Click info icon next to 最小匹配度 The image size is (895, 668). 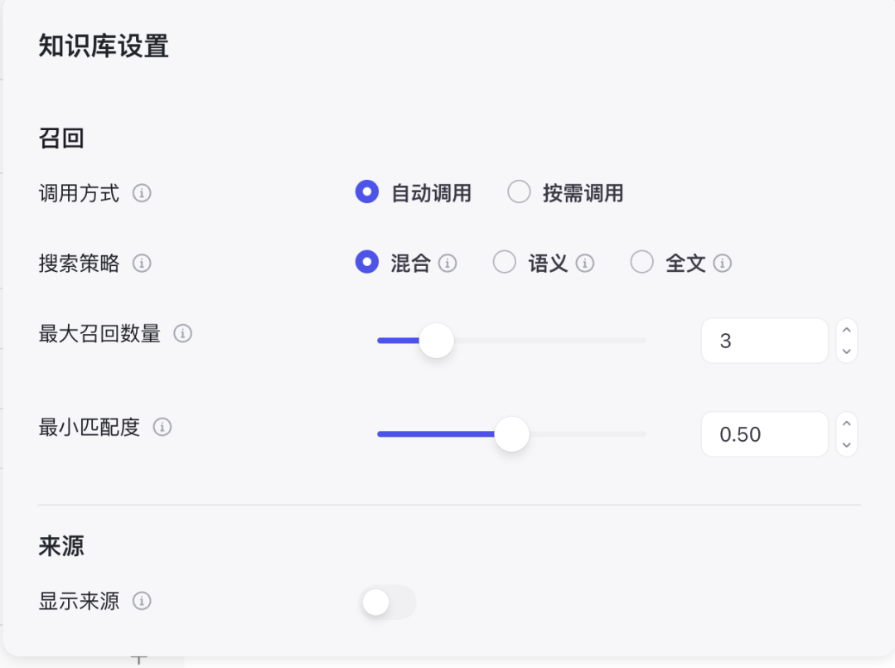(x=162, y=428)
